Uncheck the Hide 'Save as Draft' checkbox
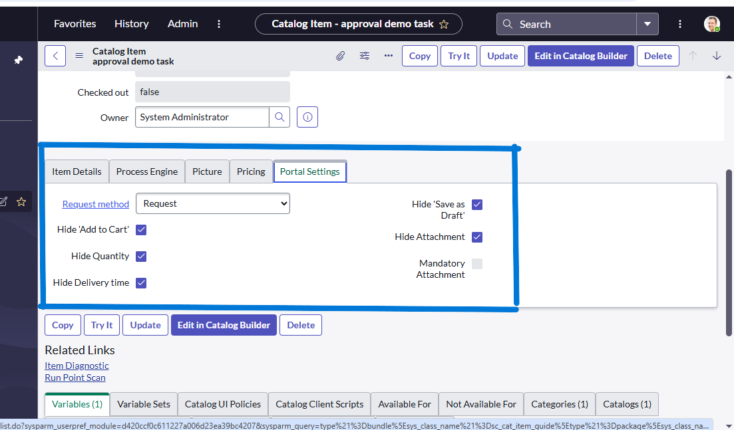 point(477,205)
